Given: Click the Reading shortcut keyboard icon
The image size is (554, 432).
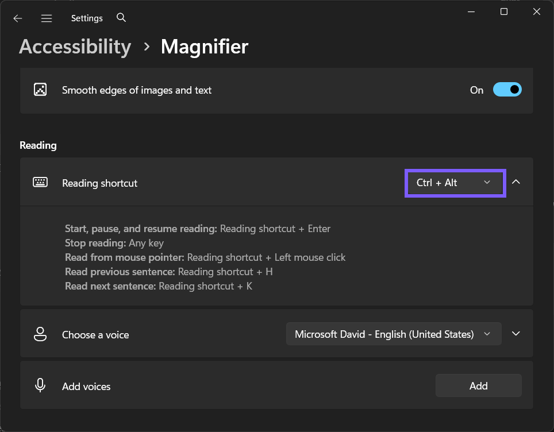Looking at the screenshot, I should tap(40, 182).
